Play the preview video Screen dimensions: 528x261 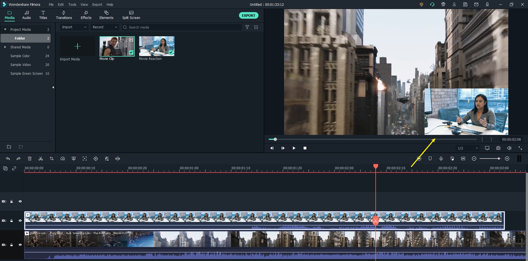[x=294, y=148]
